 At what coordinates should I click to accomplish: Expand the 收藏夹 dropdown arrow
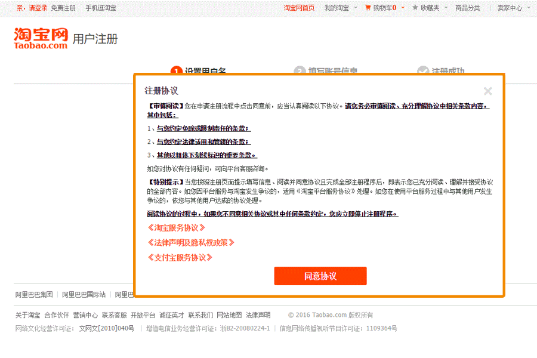[446, 8]
